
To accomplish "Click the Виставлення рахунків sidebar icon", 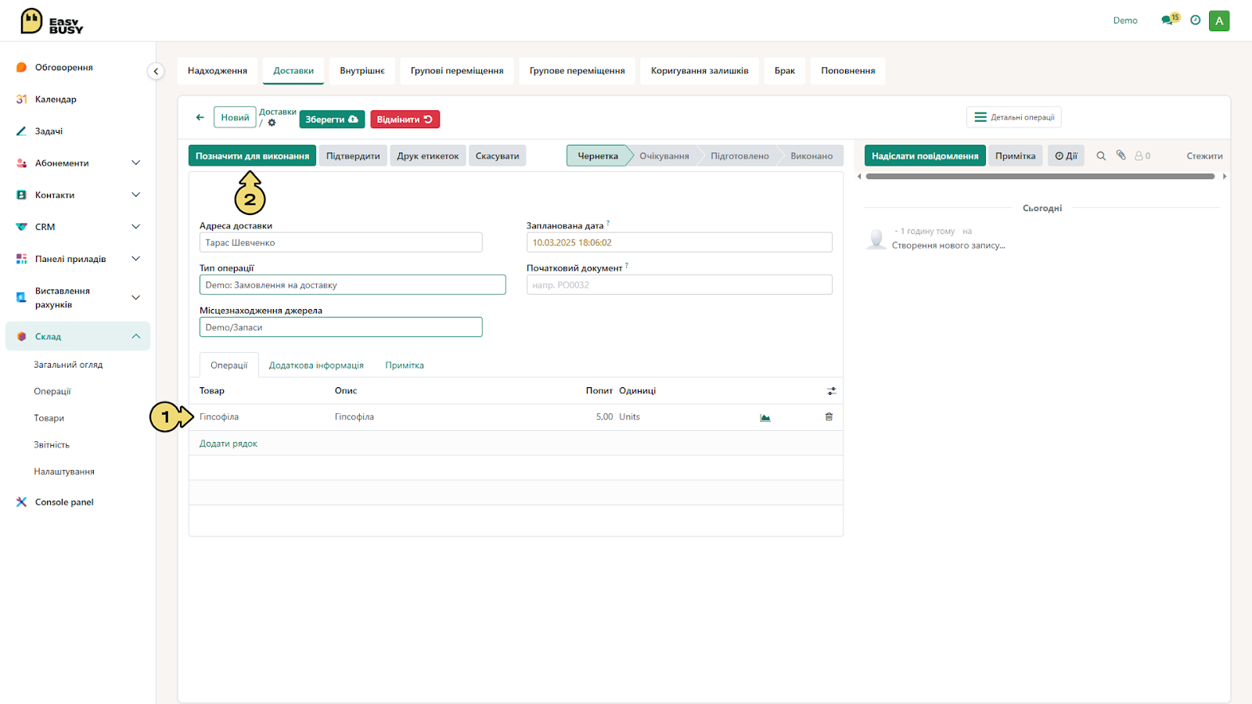I will click(21, 297).
